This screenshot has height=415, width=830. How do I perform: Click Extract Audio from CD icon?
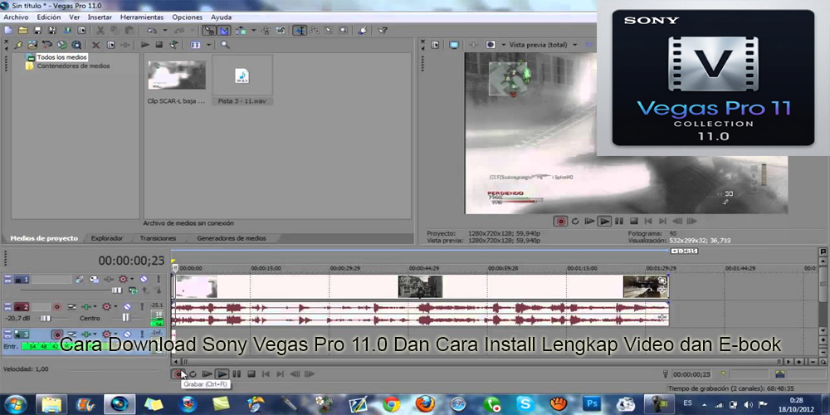click(62, 45)
